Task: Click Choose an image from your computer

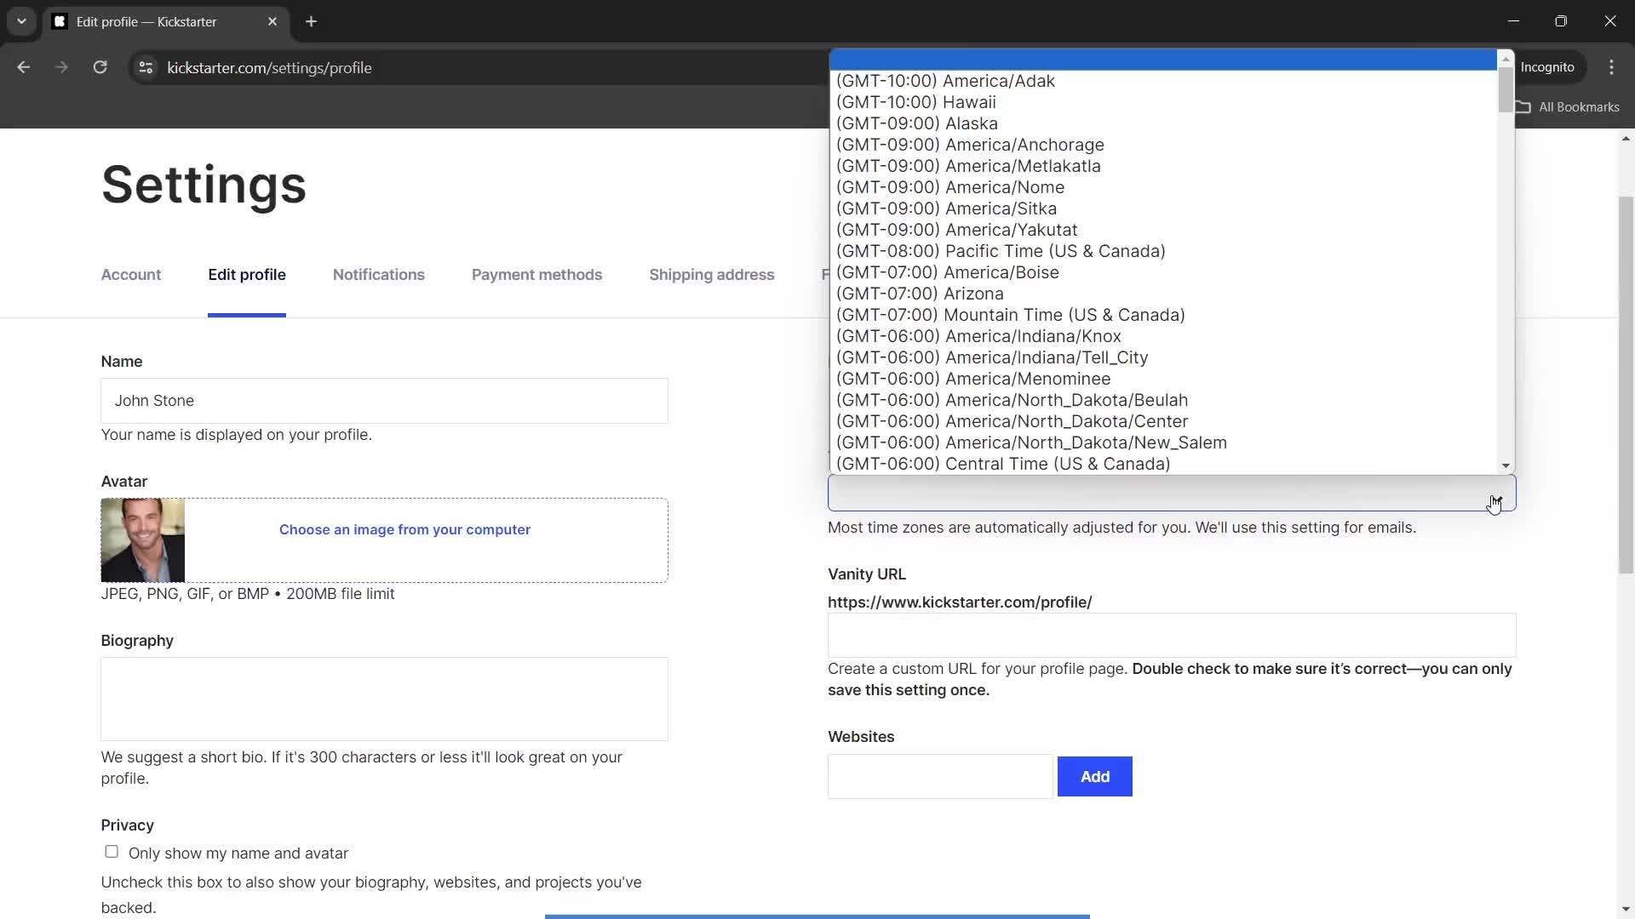Action: coord(405,528)
